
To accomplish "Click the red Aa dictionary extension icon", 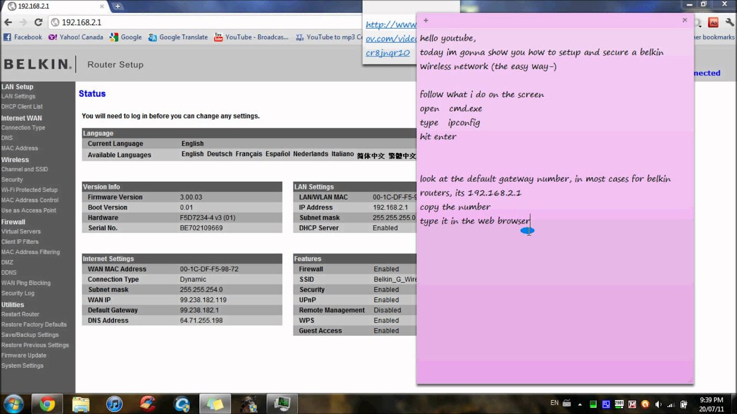I will 713,22.
